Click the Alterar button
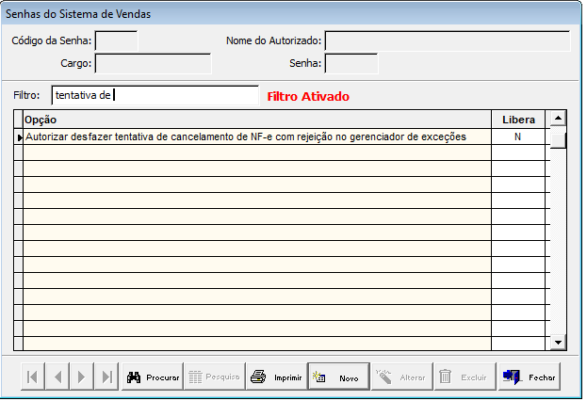The image size is (587, 401). 401,377
